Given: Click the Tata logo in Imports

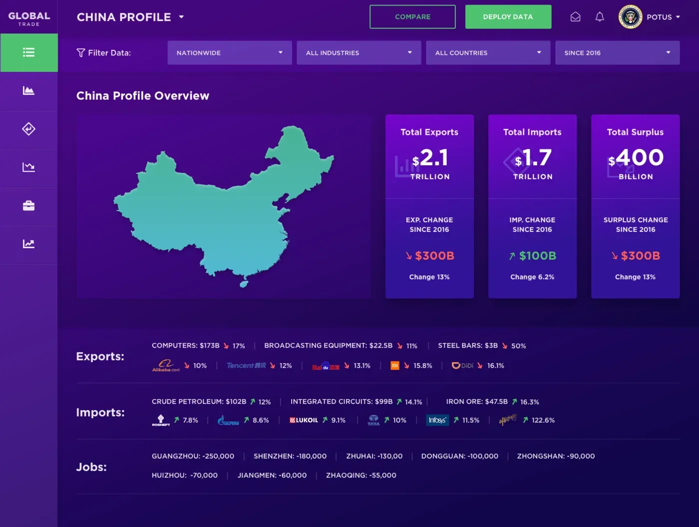Looking at the screenshot, I should point(373,420).
